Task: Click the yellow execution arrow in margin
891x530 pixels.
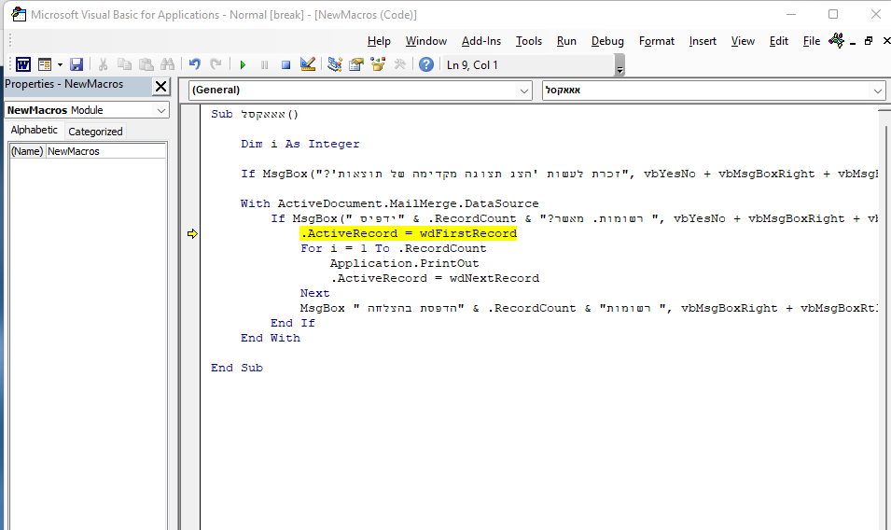Action: [x=192, y=233]
